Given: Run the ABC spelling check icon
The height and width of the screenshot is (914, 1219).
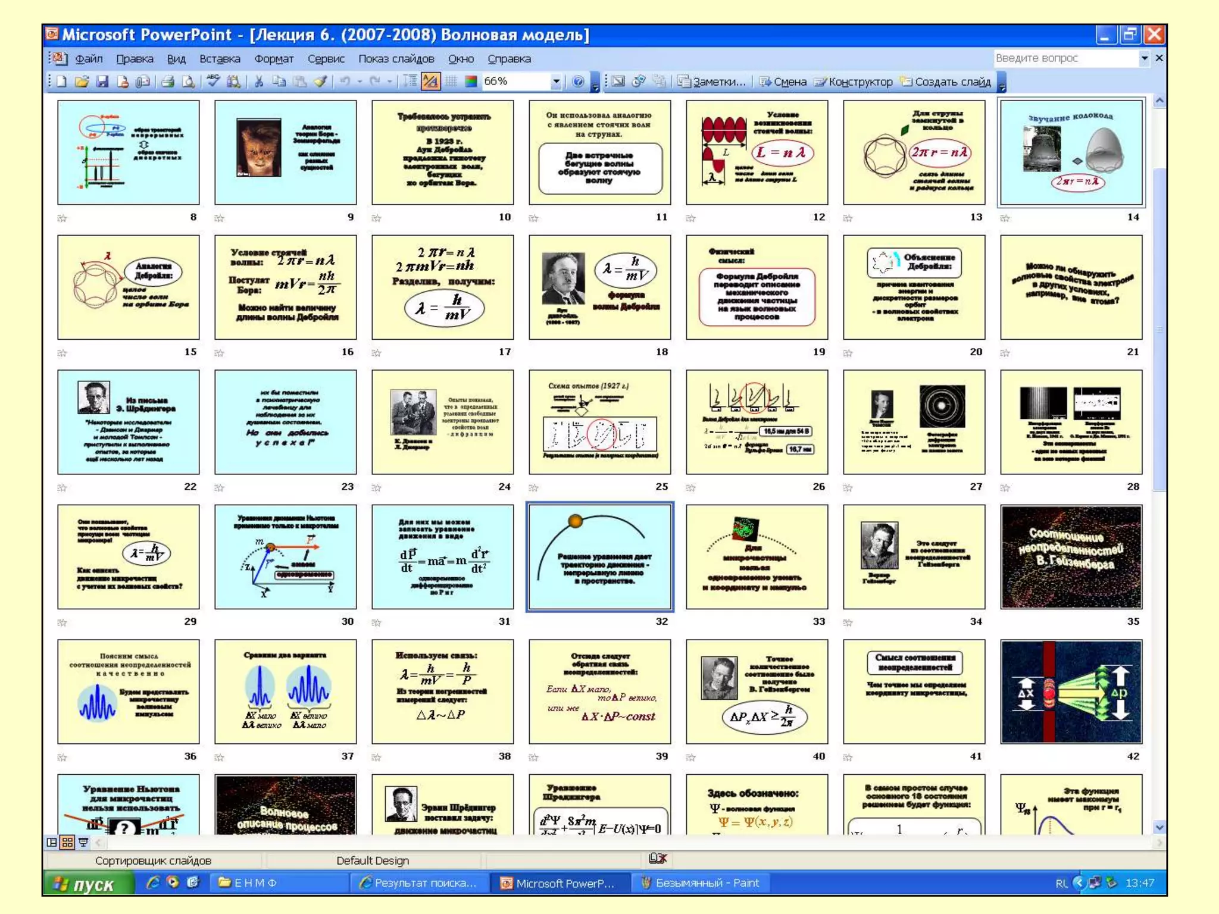Looking at the screenshot, I should (213, 82).
